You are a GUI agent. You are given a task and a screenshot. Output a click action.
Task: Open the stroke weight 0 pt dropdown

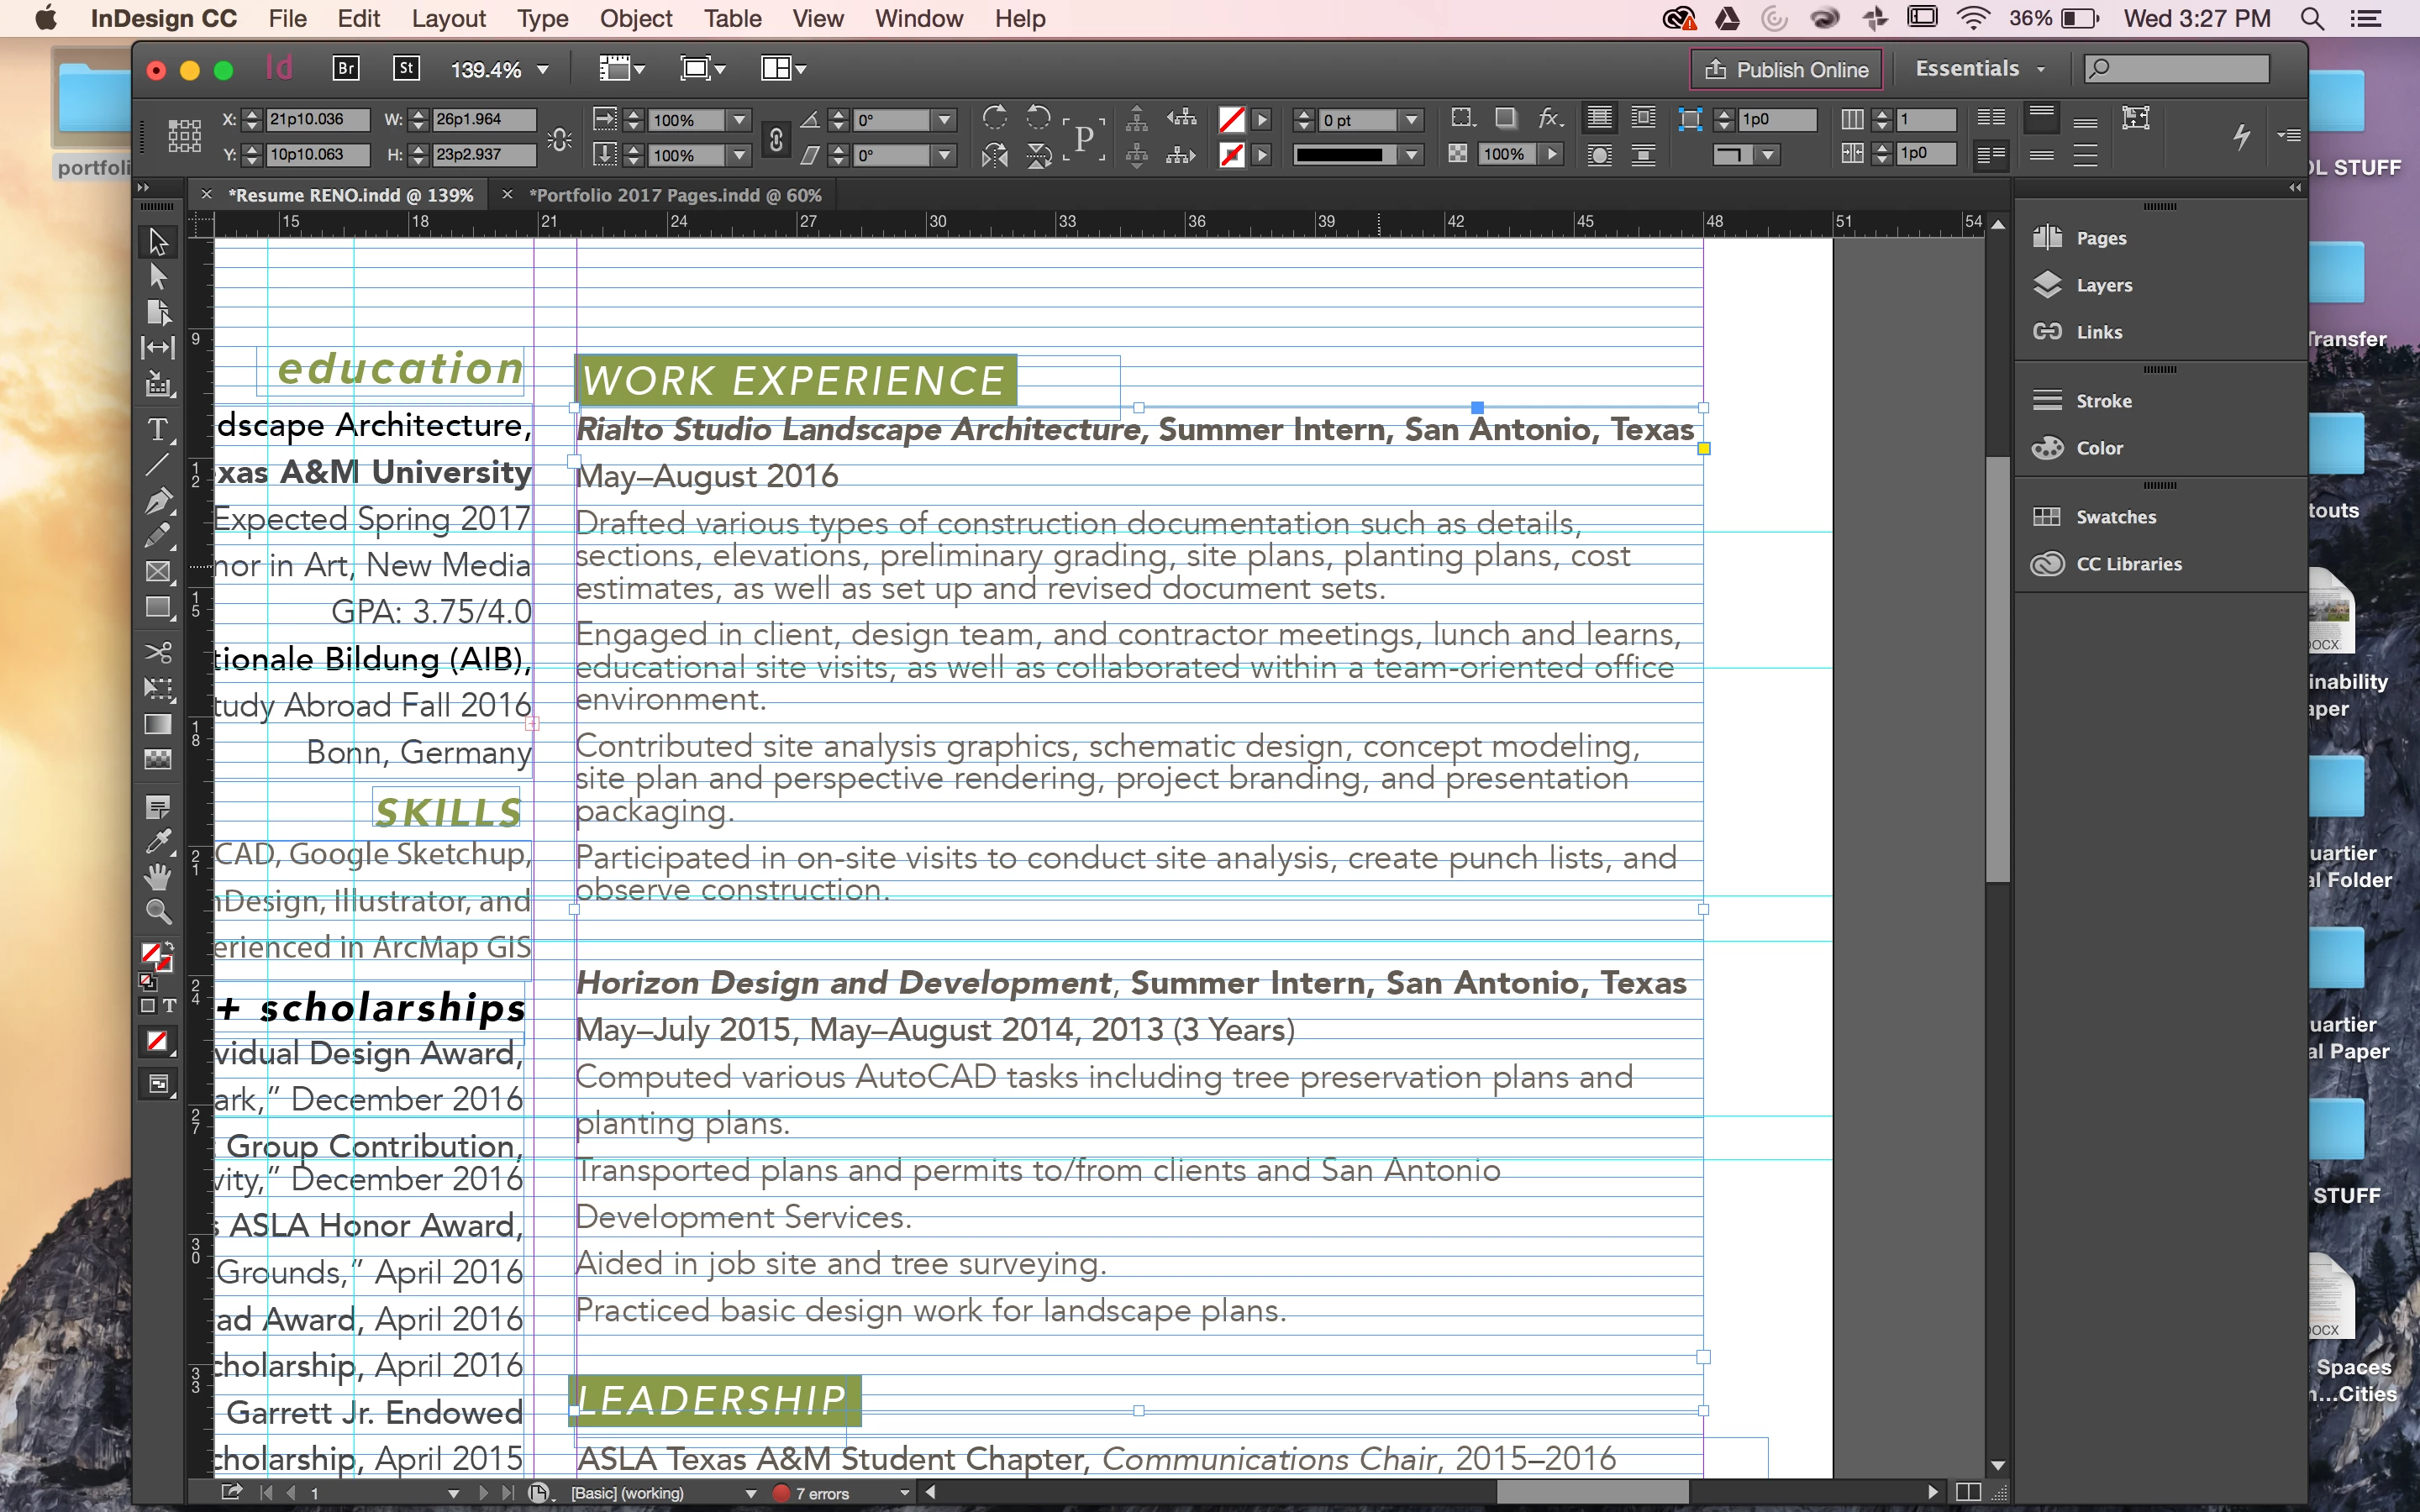(1411, 120)
